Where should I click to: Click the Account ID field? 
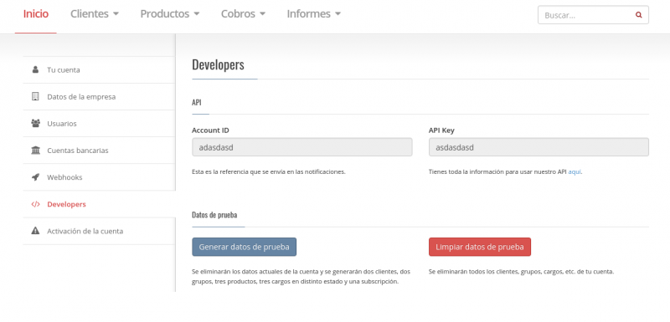[x=302, y=147]
